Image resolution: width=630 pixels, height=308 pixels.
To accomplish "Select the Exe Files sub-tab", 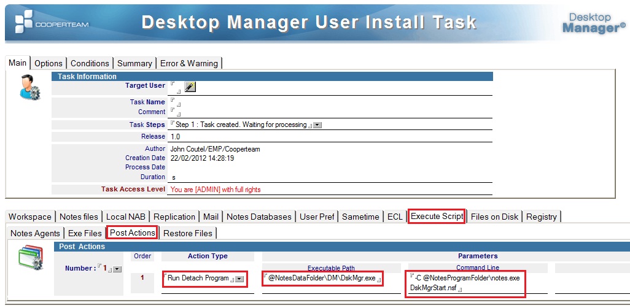I will [85, 233].
